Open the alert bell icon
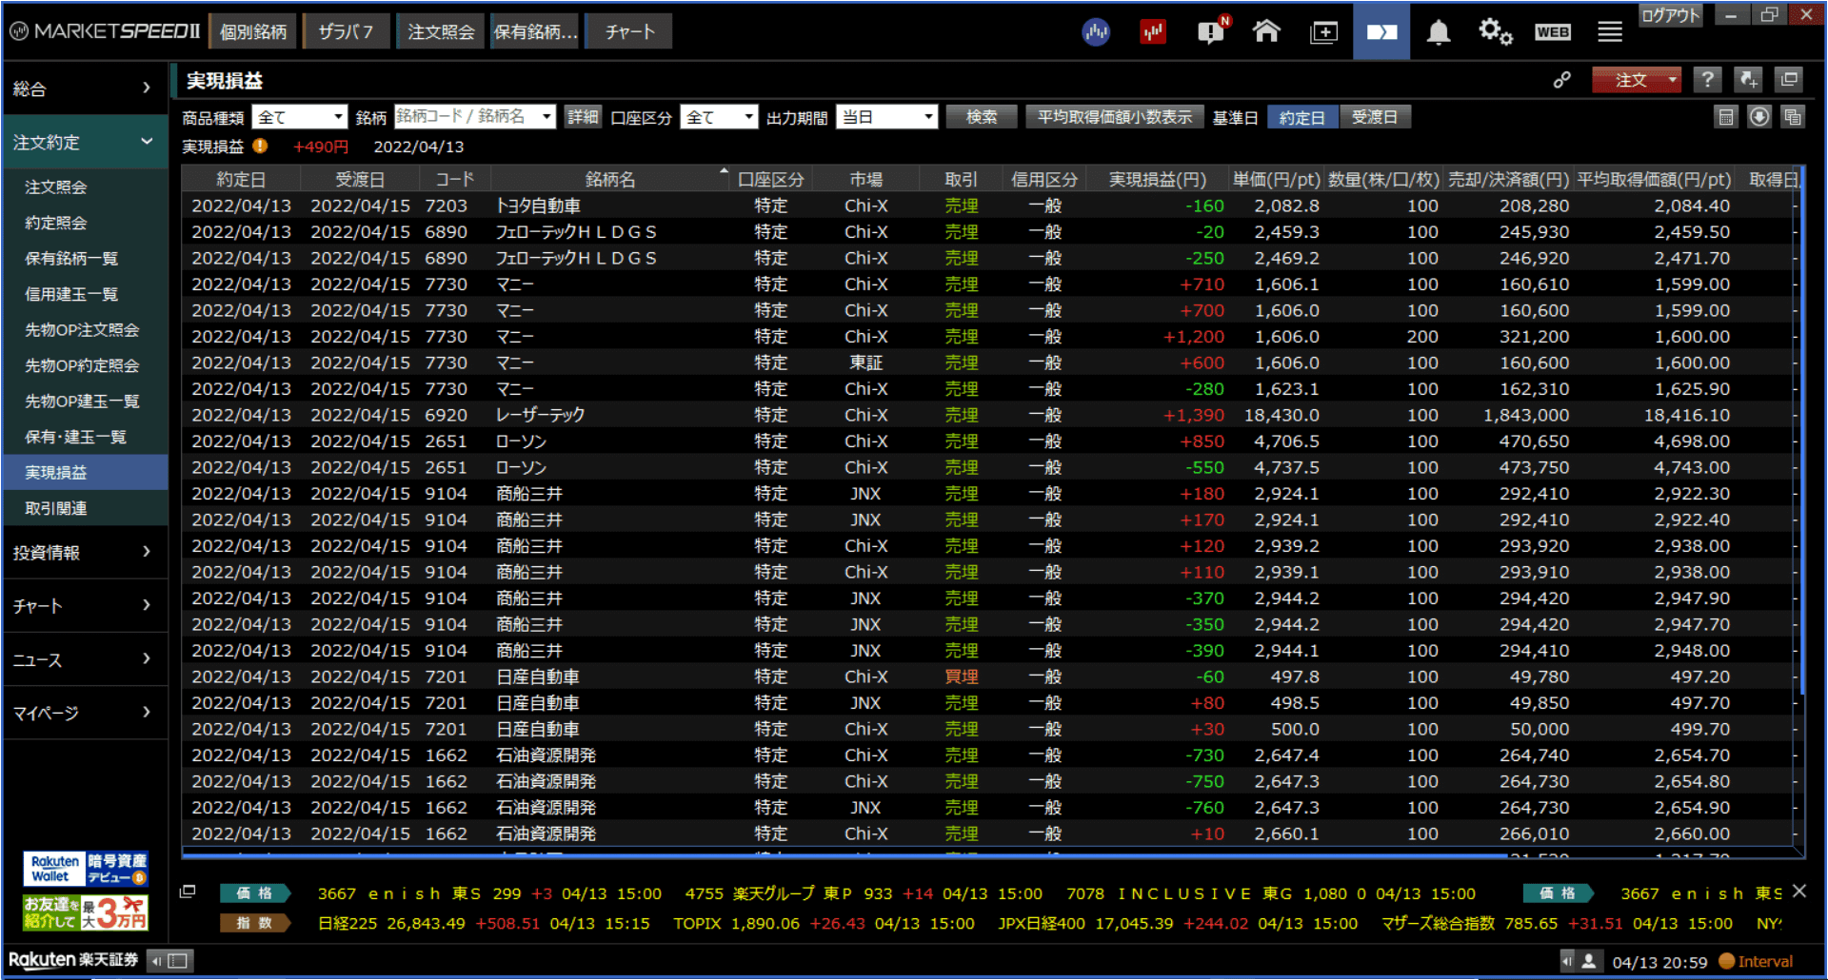 pos(1439,32)
